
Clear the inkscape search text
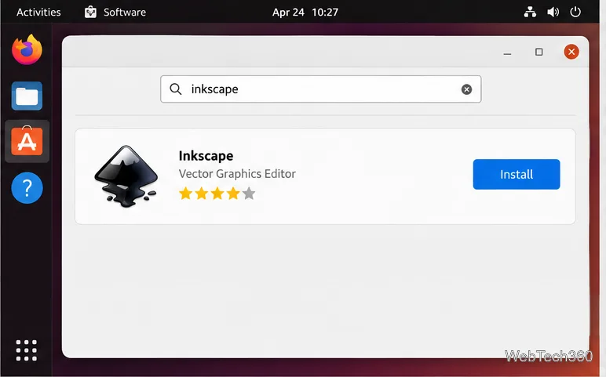(x=466, y=89)
